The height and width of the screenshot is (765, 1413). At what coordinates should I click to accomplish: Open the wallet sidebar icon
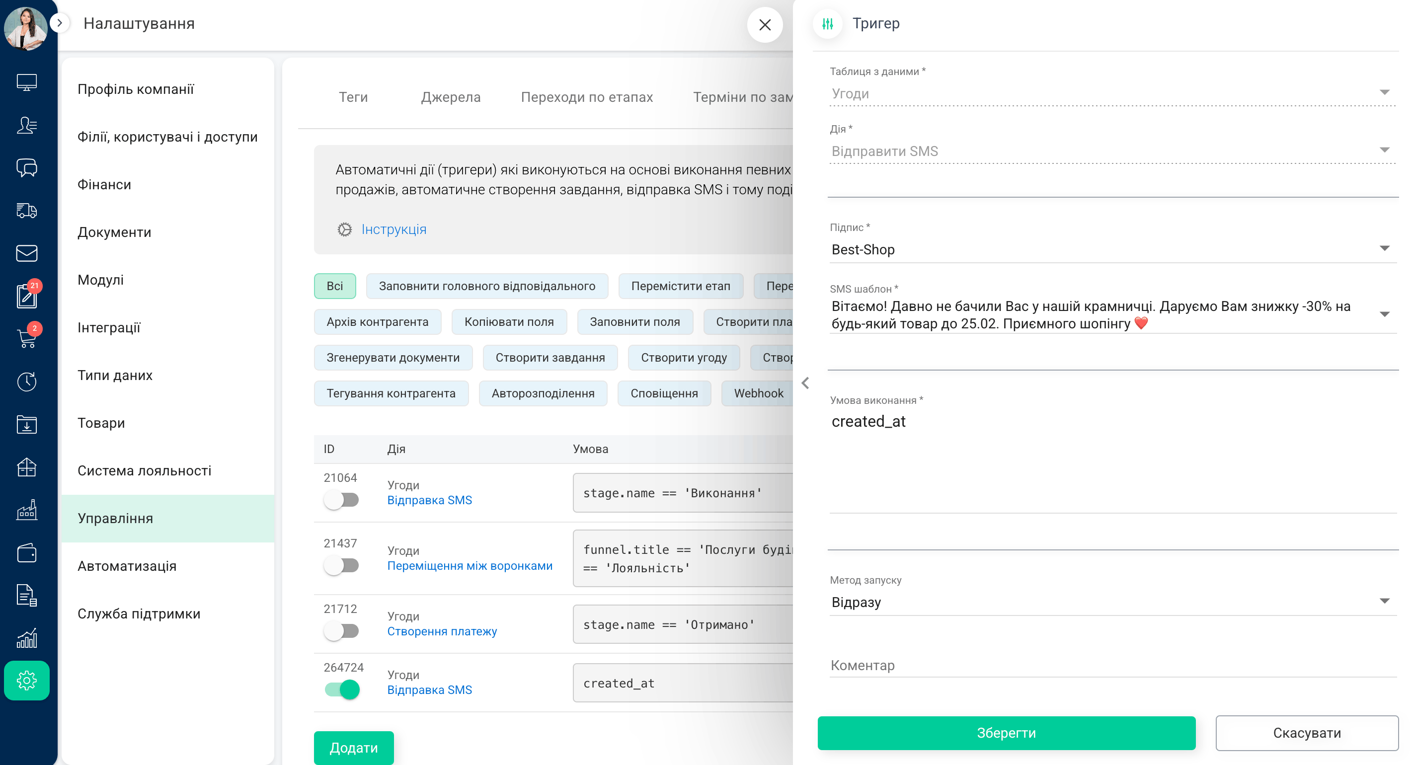coord(26,553)
